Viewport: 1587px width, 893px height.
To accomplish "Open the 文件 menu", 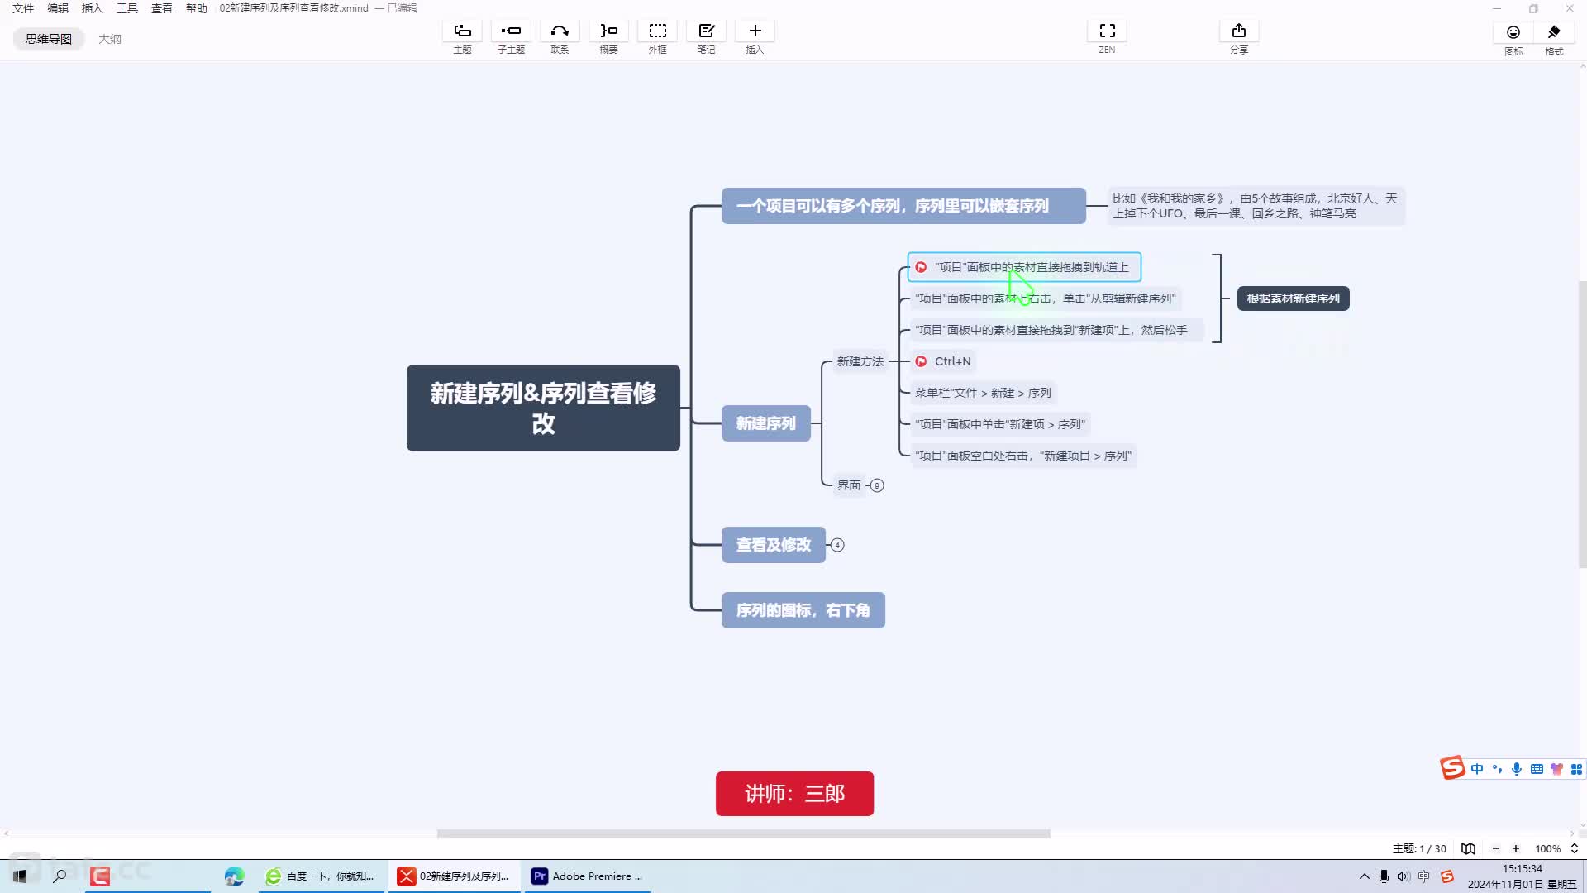I will pos(23,8).
